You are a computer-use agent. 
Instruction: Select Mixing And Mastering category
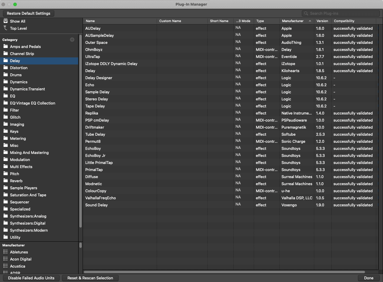(39, 152)
